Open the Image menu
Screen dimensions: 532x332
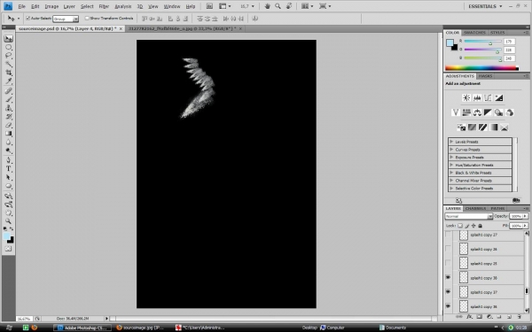(x=51, y=6)
